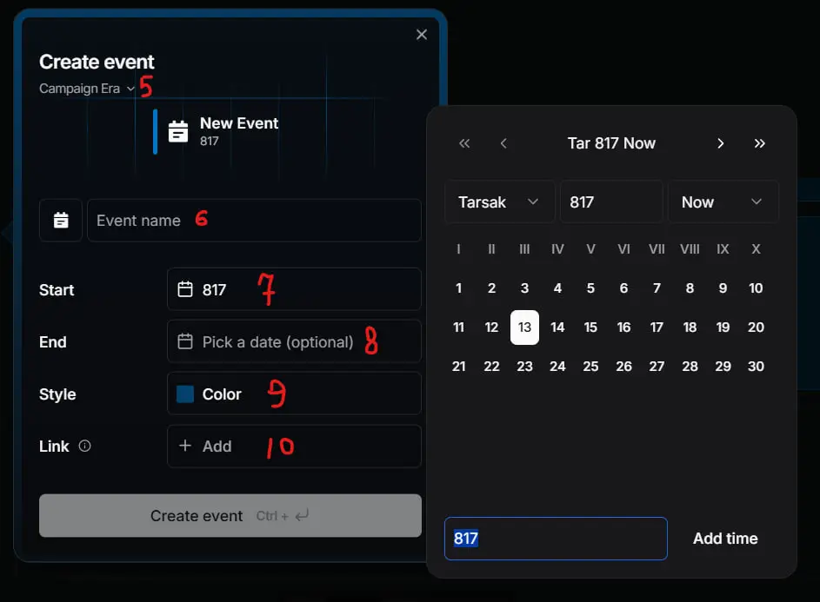Open the Now era dropdown

(x=723, y=202)
